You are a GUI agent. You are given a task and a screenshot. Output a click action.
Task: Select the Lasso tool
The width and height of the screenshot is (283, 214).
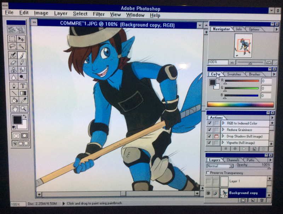point(12,47)
